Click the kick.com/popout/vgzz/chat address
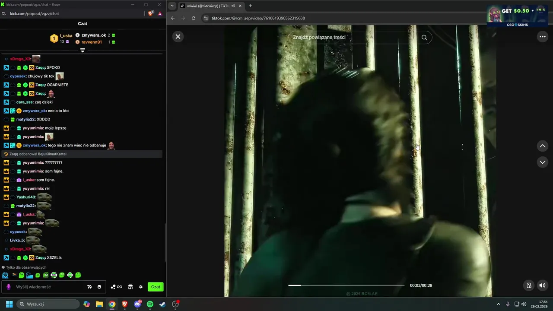The image size is (553, 311). 35,13
